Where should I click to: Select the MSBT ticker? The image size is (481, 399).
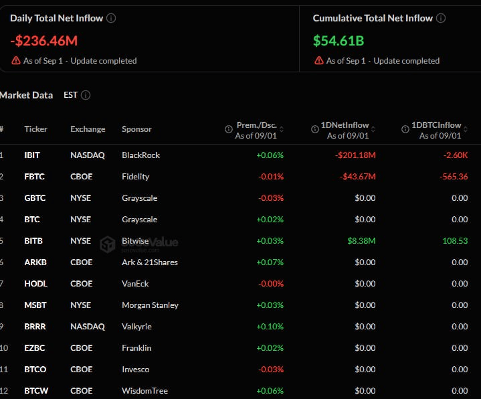pos(35,305)
